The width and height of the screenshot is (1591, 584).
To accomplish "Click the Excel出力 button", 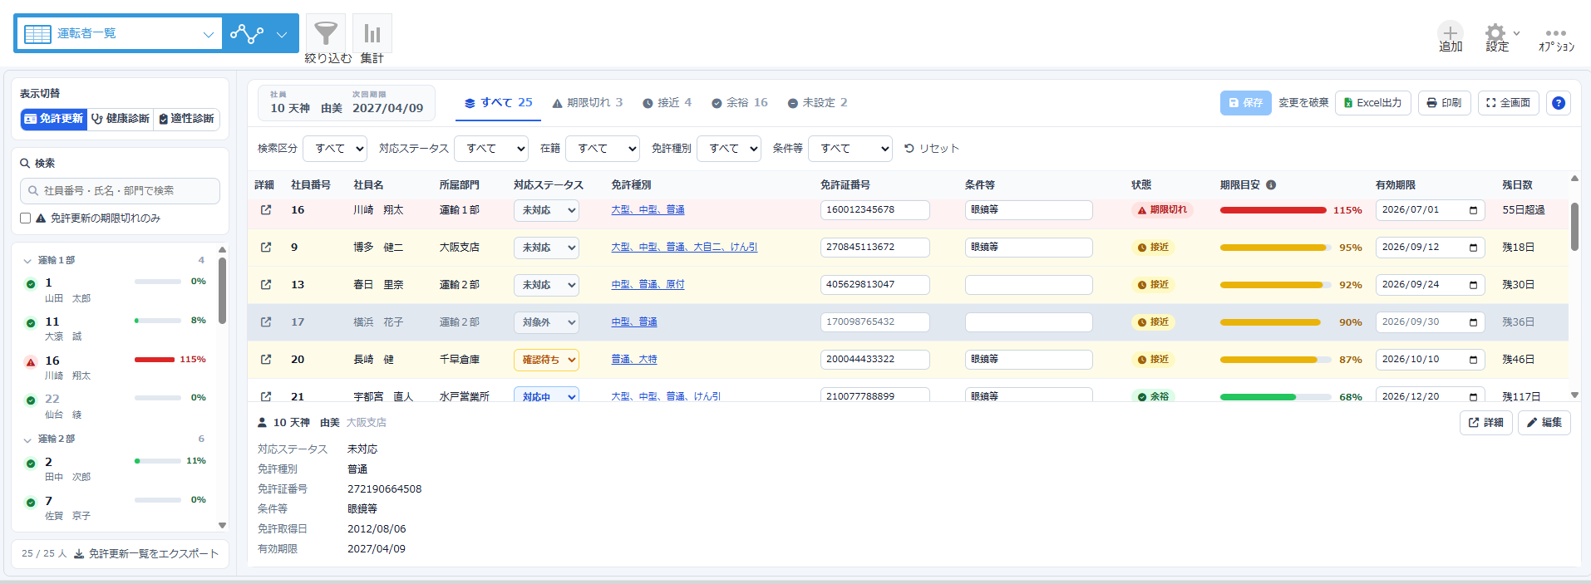I will click(x=1372, y=103).
